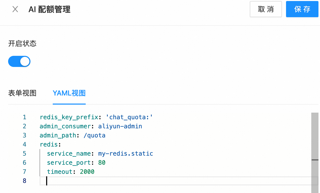Select the YAML视图 tab
320x193 pixels.
pos(69,93)
